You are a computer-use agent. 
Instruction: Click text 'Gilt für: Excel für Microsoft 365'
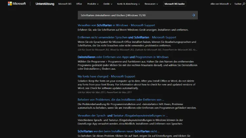point(93,50)
